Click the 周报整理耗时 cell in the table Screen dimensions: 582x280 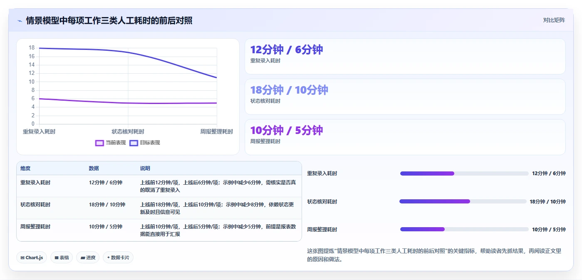[35, 227]
